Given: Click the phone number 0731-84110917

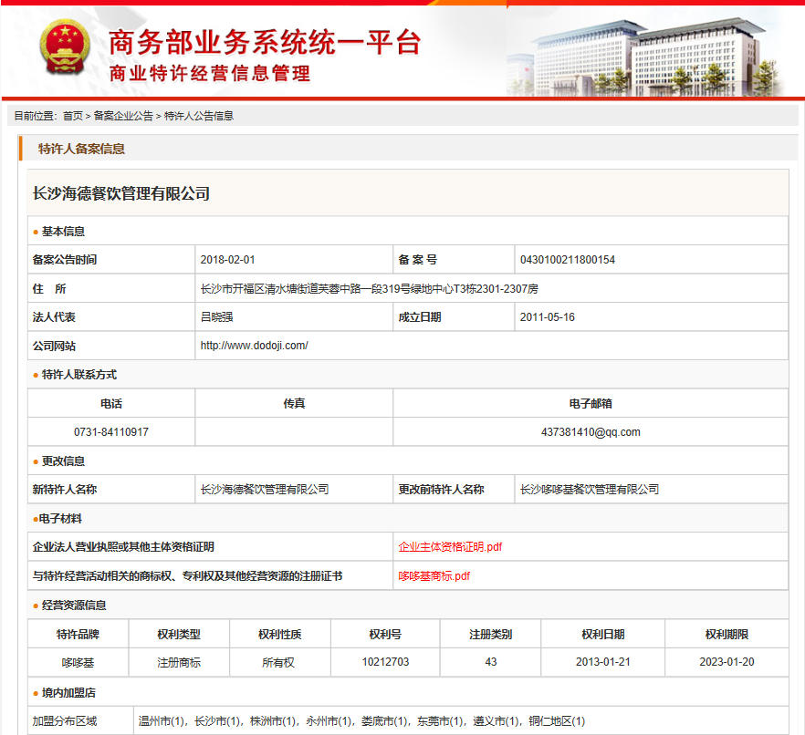Looking at the screenshot, I should tap(111, 432).
